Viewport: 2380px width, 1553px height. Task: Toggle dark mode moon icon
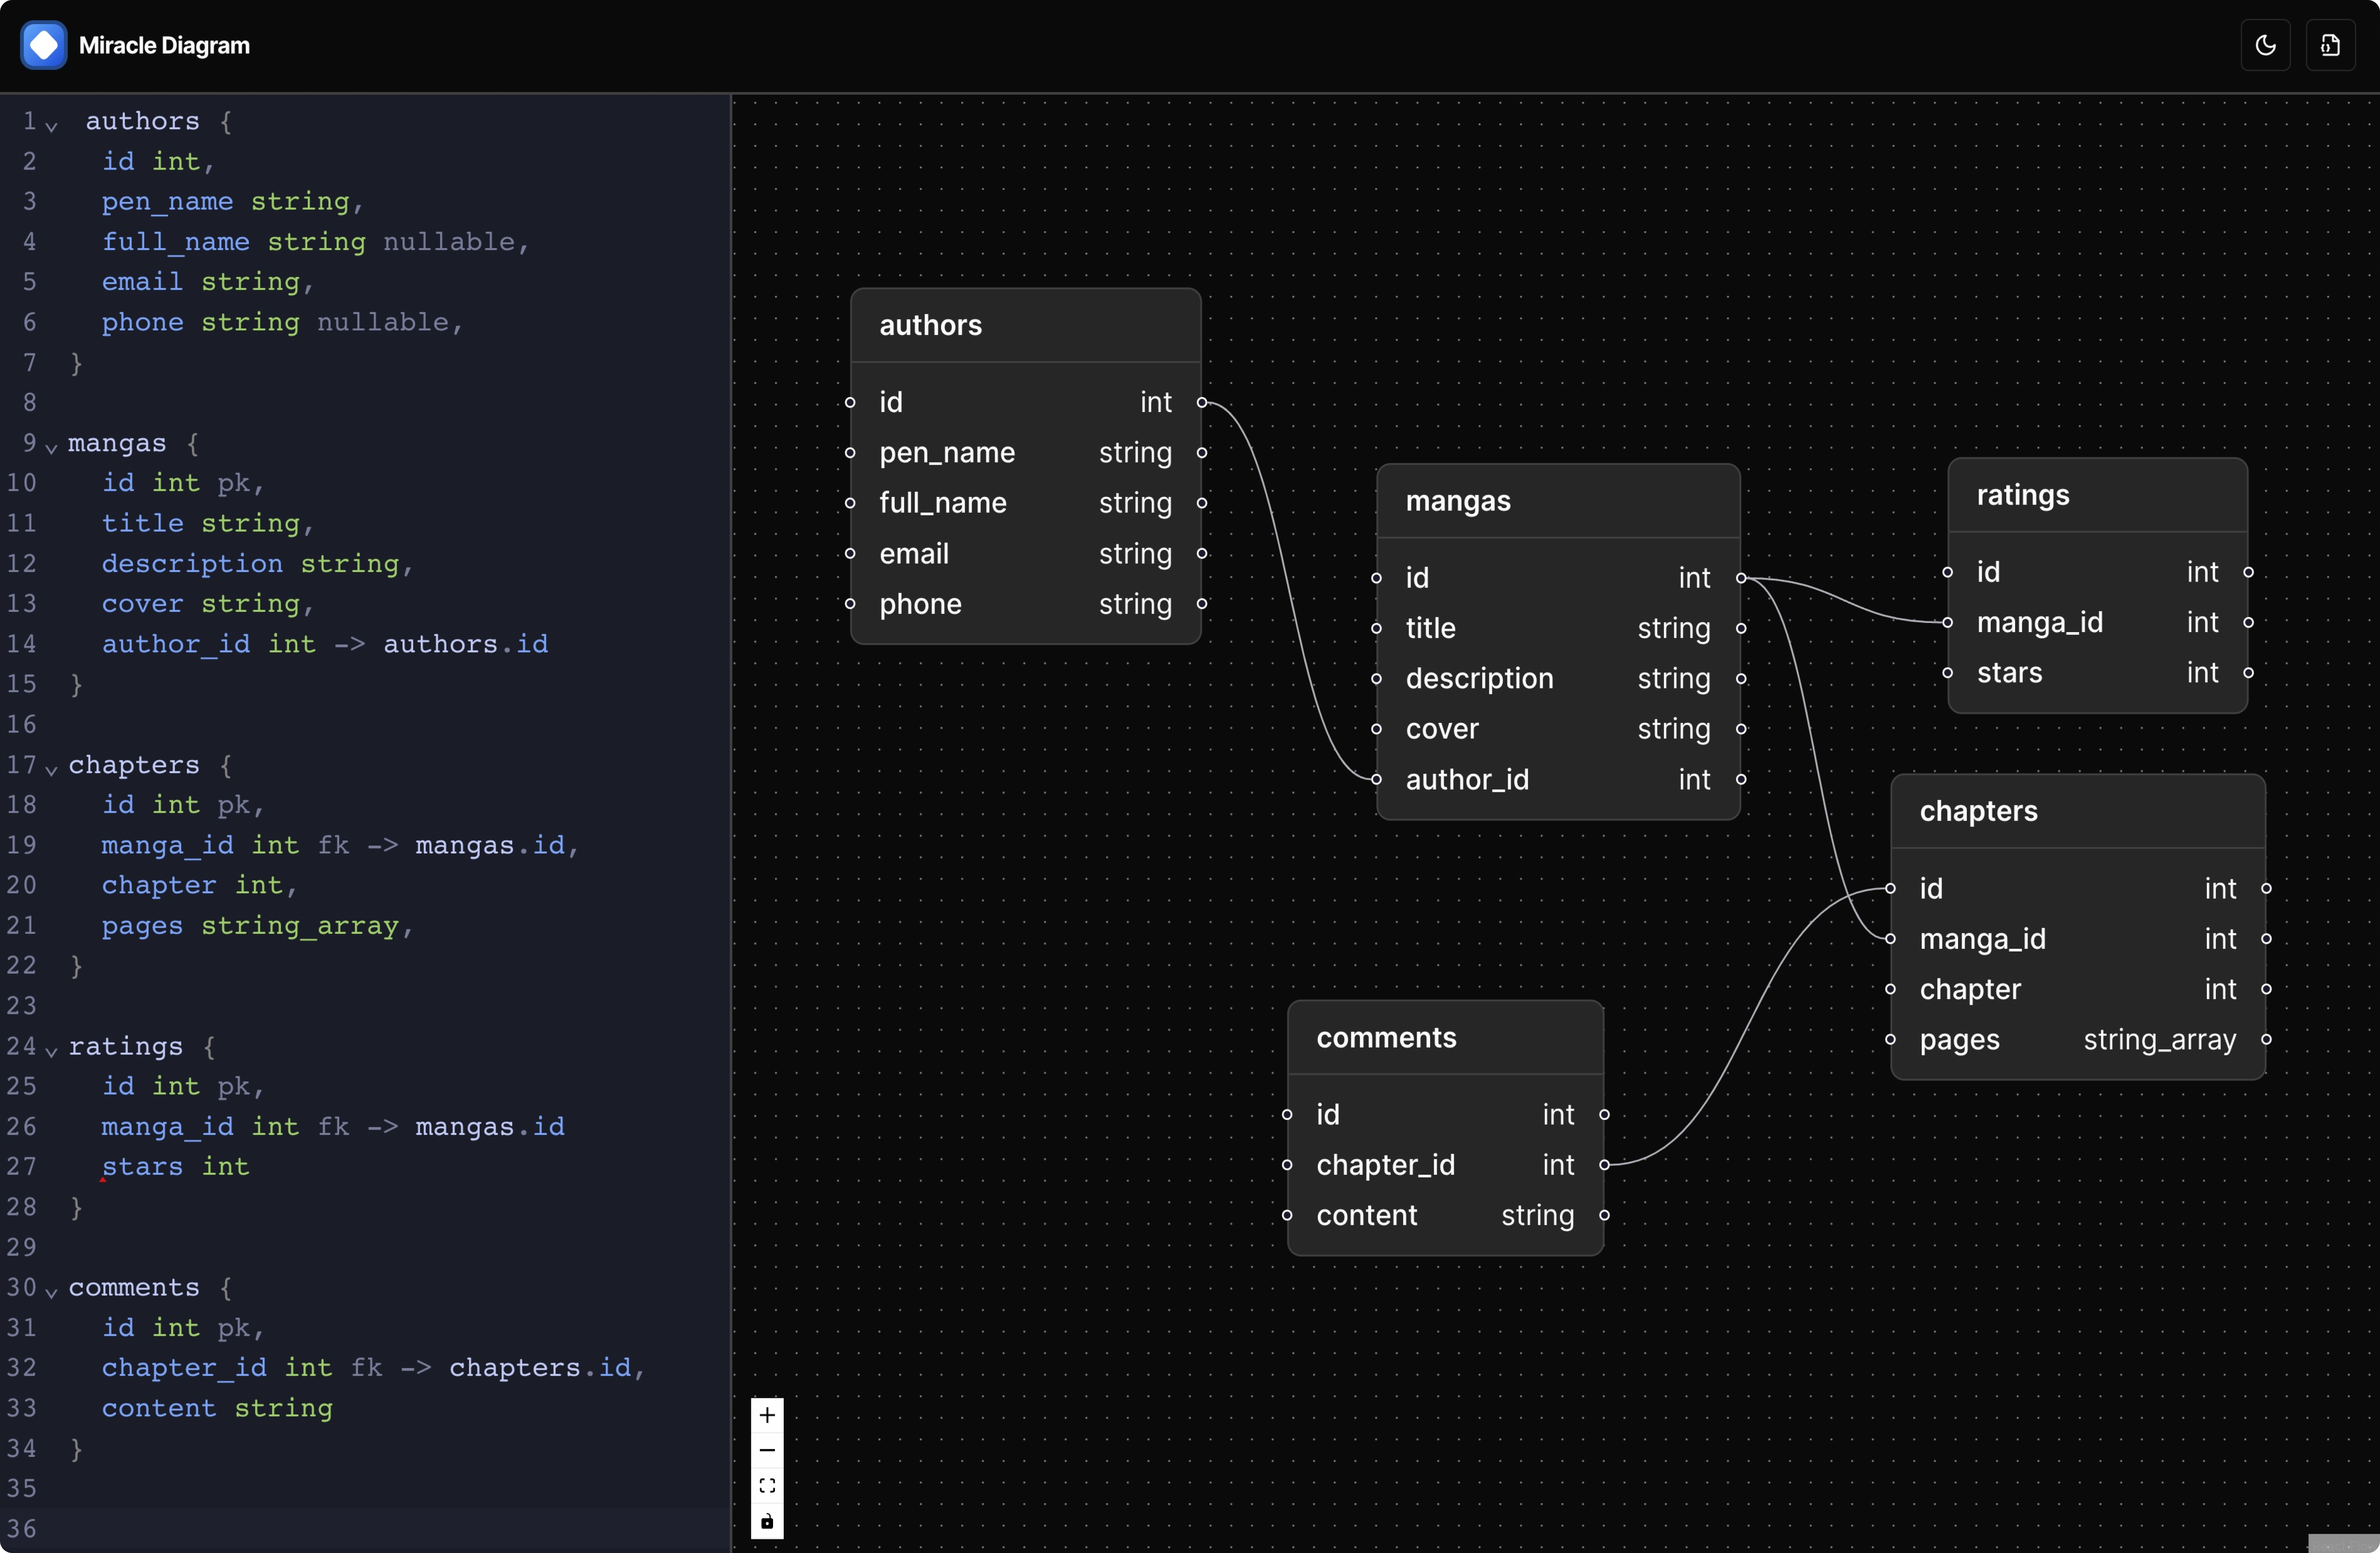tap(2265, 45)
